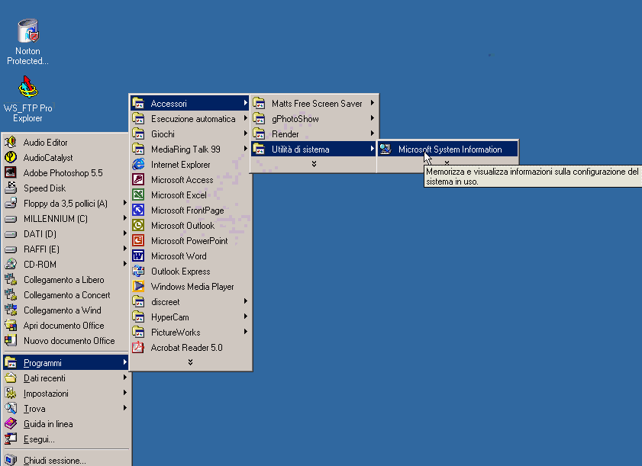Open the Accessori folder entry
Viewport: 642px width, 466px height.
pos(190,103)
